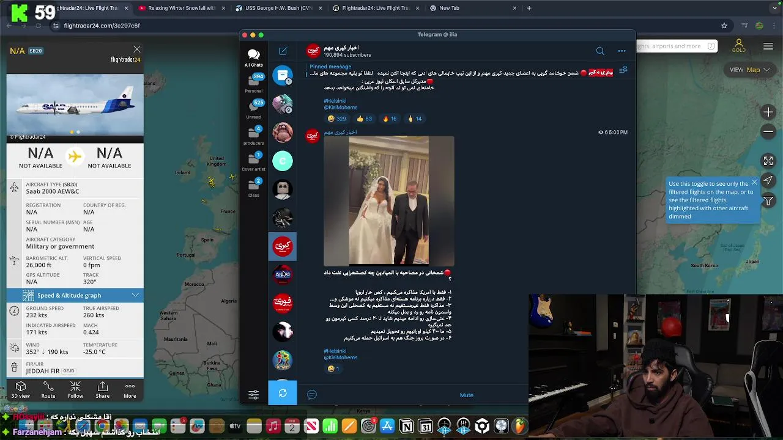Open System Settings in the Dock
Viewport: 783px width, 440px height.
368,426
